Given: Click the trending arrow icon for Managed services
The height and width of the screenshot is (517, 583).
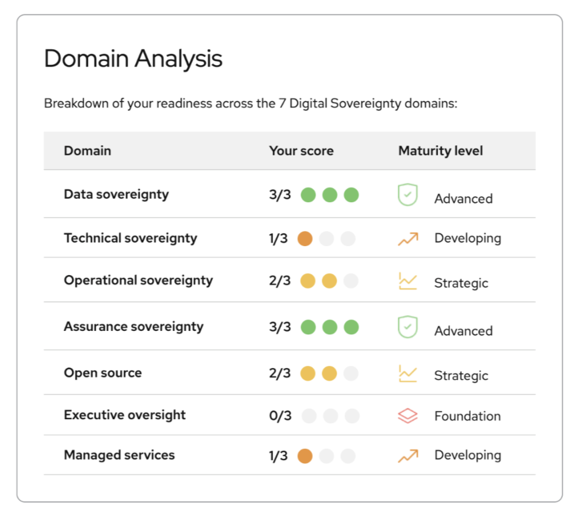Looking at the screenshot, I should [x=408, y=455].
